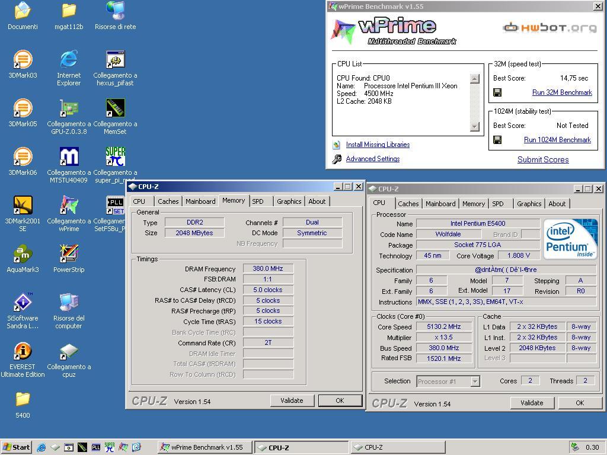Open Memory tab in right CPU-Z window
This screenshot has width=607, height=455.
(x=474, y=204)
